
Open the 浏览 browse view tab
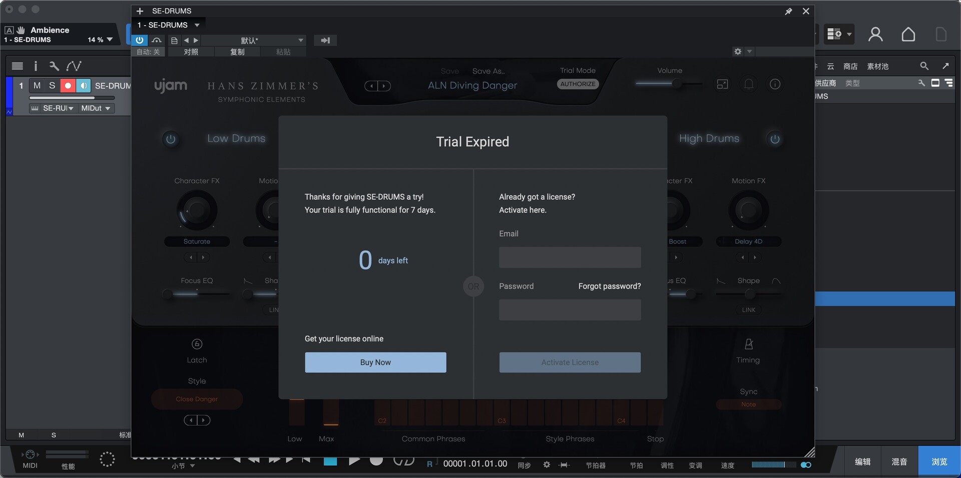pos(939,461)
